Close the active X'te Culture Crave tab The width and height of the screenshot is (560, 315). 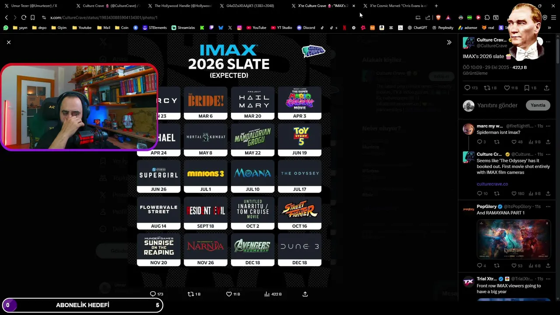point(353,6)
